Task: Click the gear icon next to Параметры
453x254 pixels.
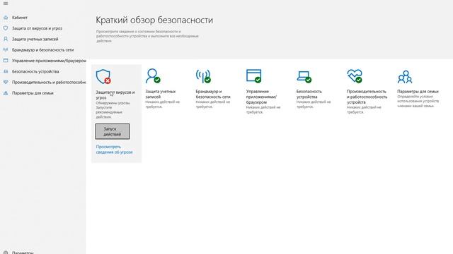Action: coord(6,253)
